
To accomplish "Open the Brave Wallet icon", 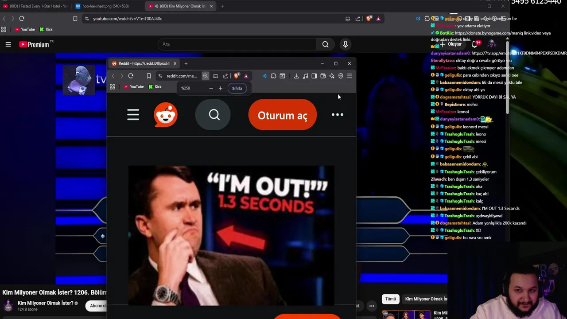I will [323, 76].
